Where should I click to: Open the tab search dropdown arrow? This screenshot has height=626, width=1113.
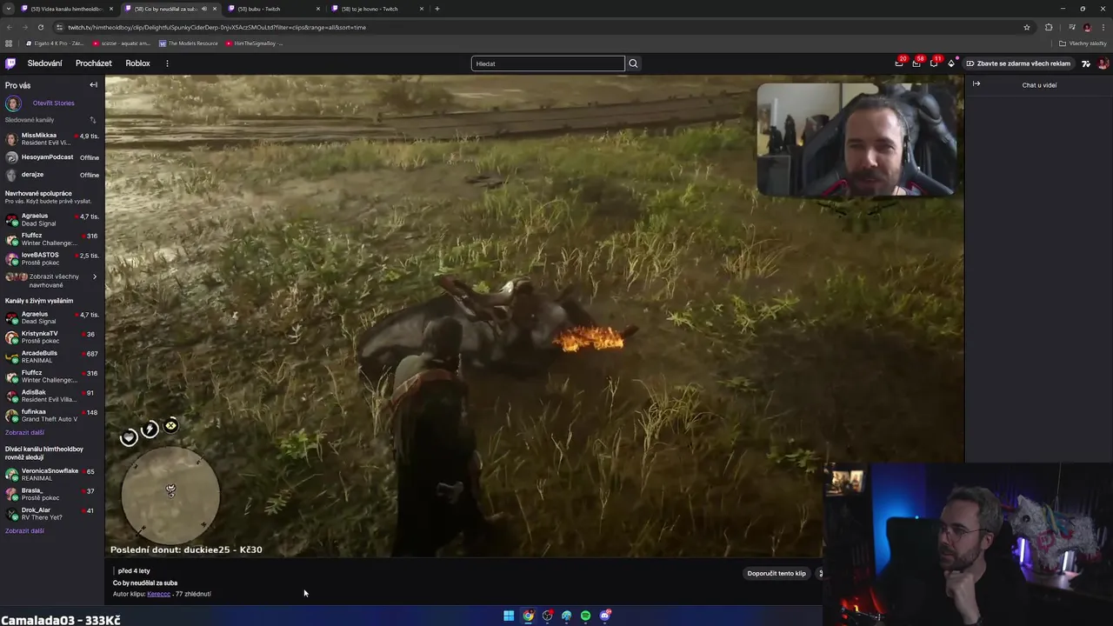coord(9,9)
